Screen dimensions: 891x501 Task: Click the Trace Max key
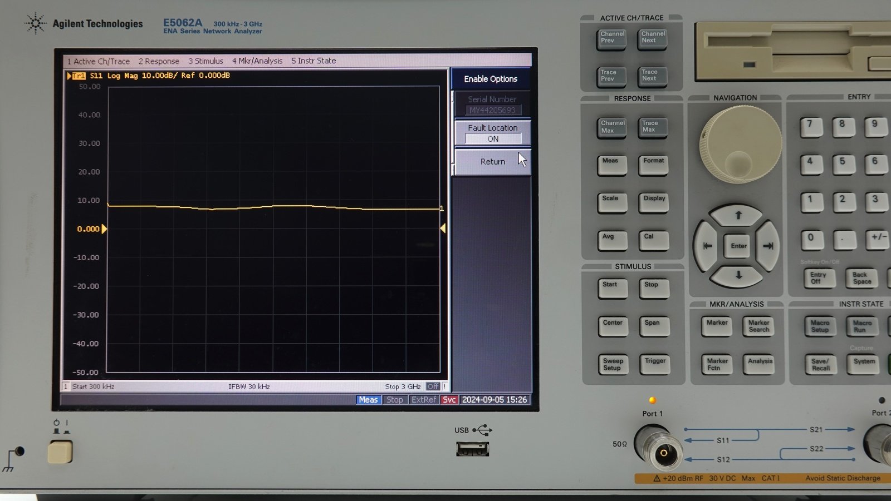pyautogui.click(x=653, y=127)
